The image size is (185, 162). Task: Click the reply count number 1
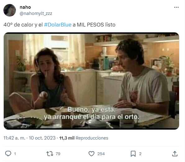pos(15,154)
